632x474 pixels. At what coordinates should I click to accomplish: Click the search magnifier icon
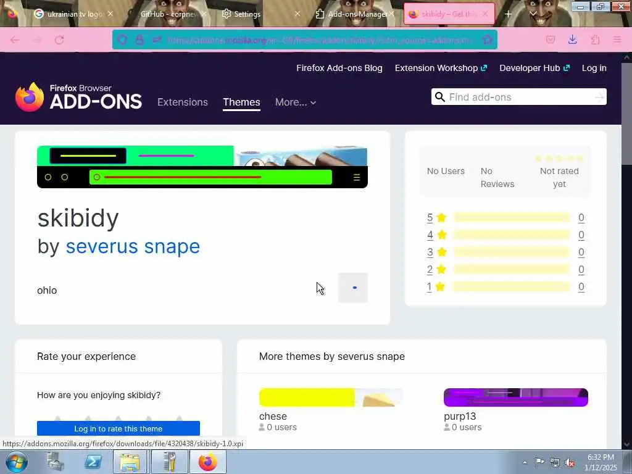pos(439,97)
